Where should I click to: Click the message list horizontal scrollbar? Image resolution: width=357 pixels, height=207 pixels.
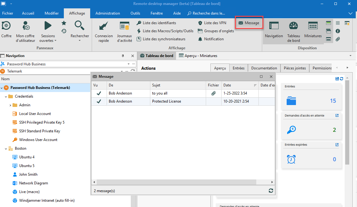pyautogui.click(x=183, y=182)
